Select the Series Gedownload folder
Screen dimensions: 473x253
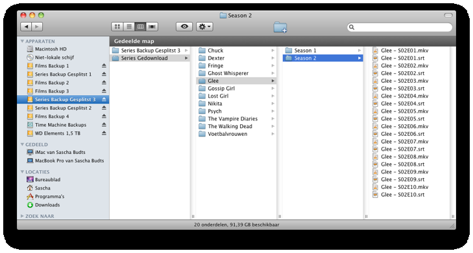(150, 58)
